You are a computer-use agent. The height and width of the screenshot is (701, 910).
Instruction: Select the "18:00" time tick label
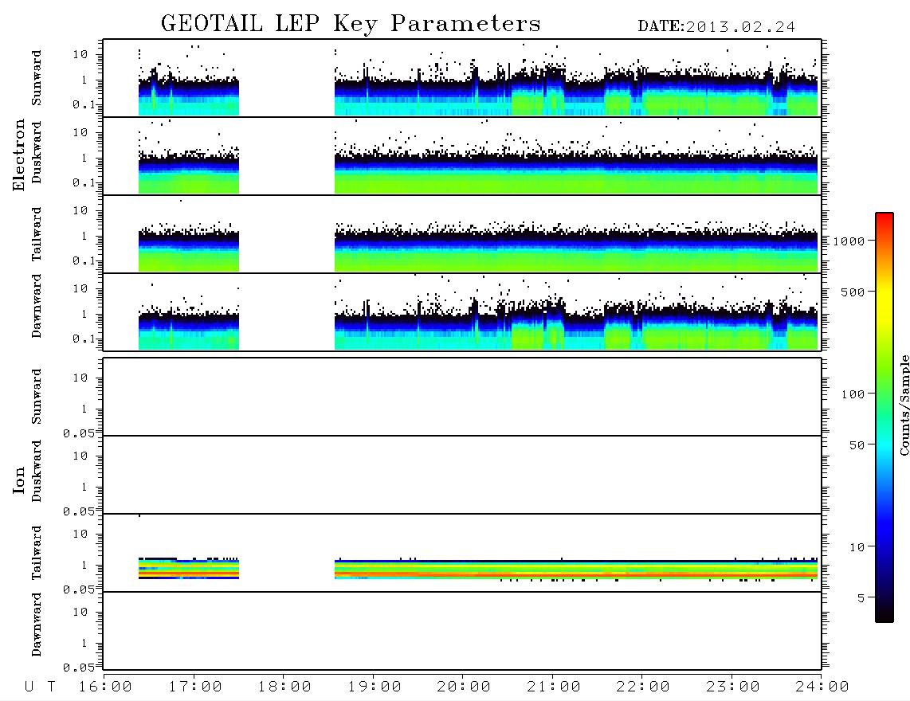click(x=284, y=687)
